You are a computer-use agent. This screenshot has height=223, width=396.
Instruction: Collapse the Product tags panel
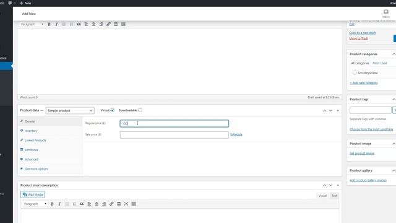click(394, 99)
